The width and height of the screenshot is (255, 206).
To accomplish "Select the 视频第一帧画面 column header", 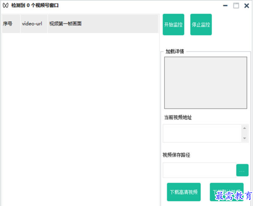I will click(x=103, y=24).
